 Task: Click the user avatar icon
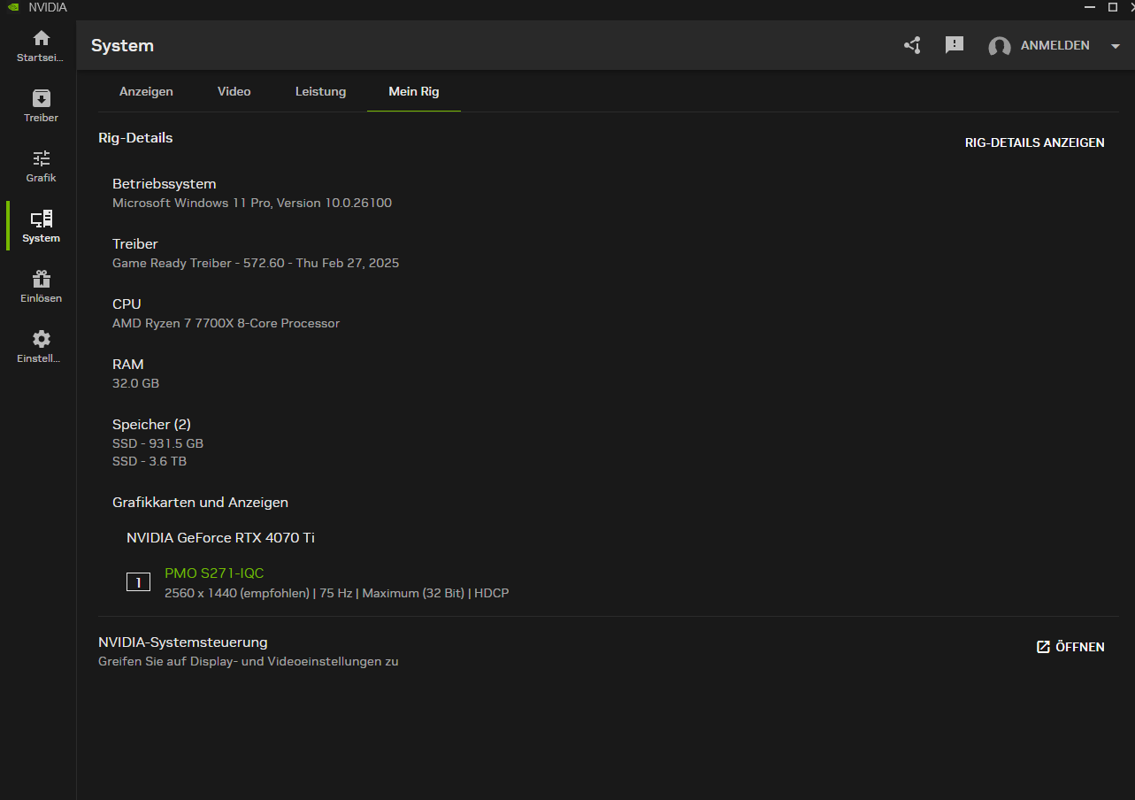[1000, 47]
